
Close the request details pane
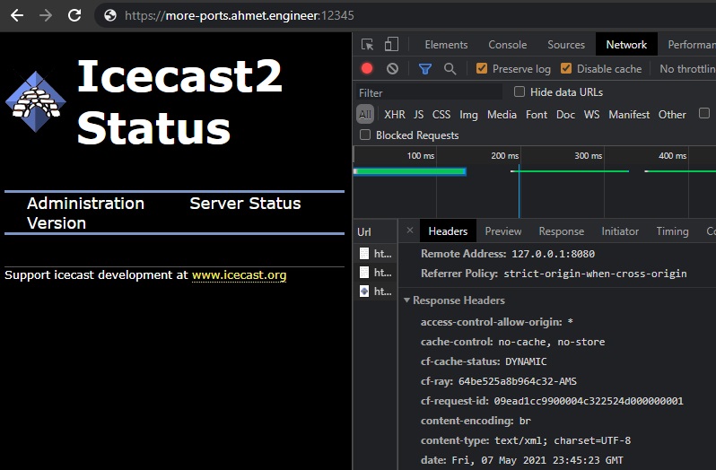410,231
